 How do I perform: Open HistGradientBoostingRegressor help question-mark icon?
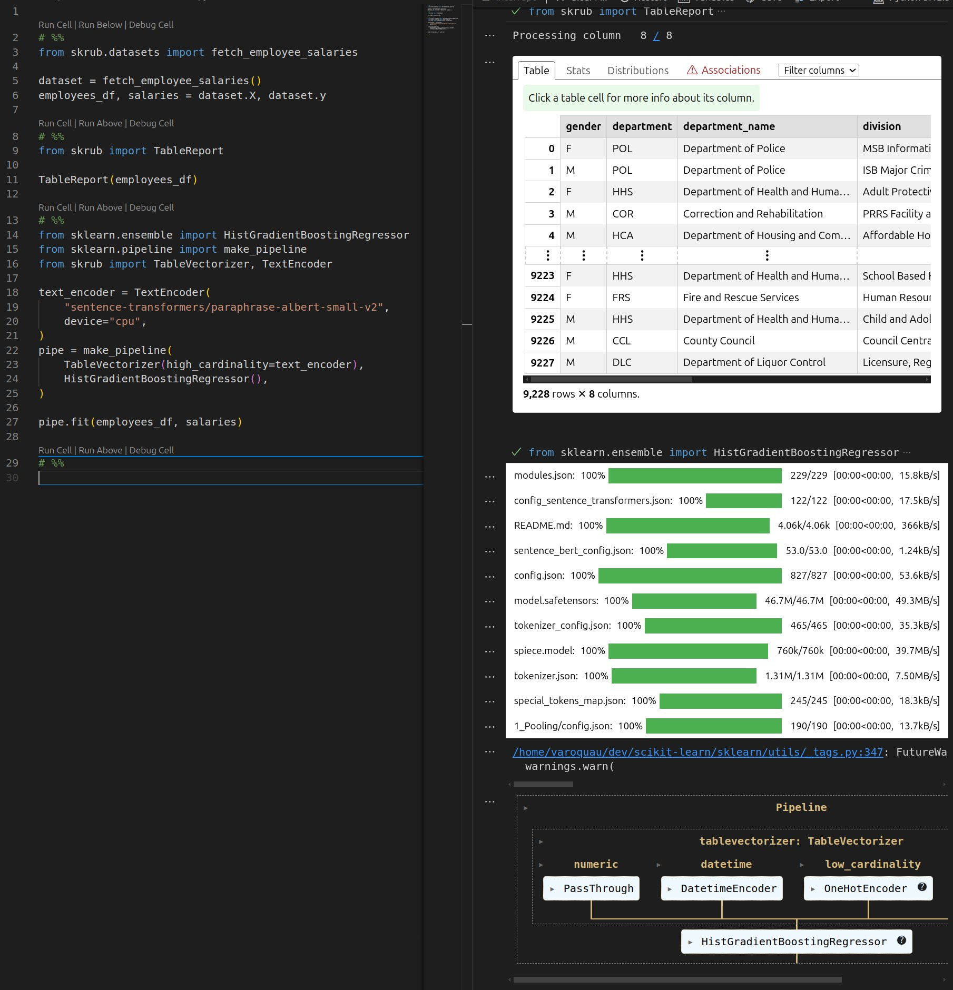click(x=901, y=940)
